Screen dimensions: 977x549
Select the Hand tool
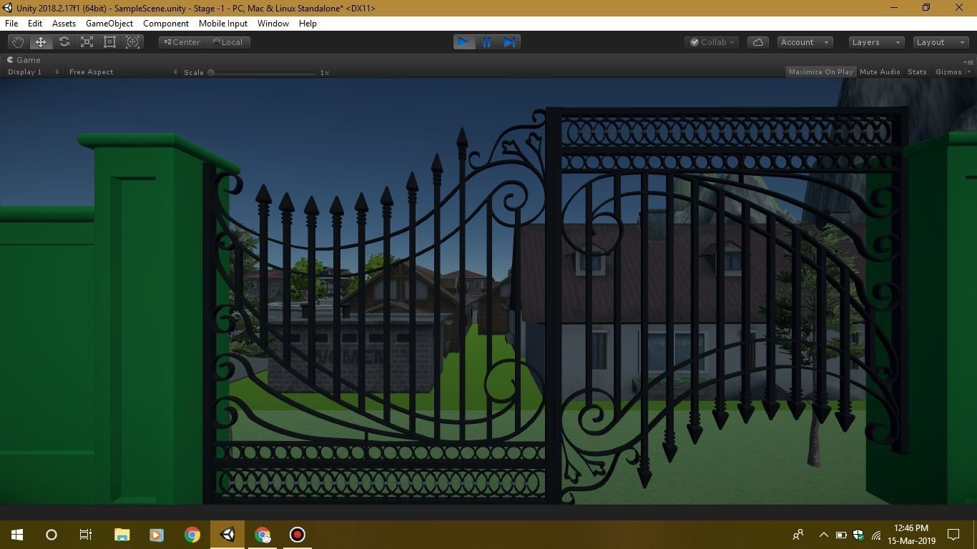click(x=17, y=42)
